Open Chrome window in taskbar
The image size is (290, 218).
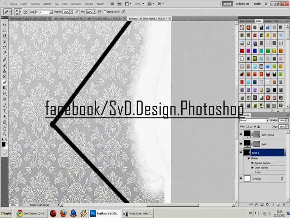pyautogui.click(x=31, y=213)
